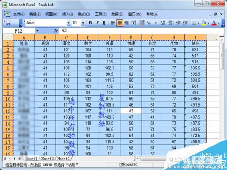Select column A header
The image size is (227, 170).
(x=24, y=38)
